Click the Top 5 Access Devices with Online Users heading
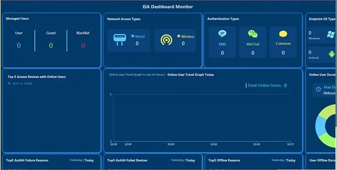Image resolution: width=337 pixels, height=170 pixels. (37, 77)
